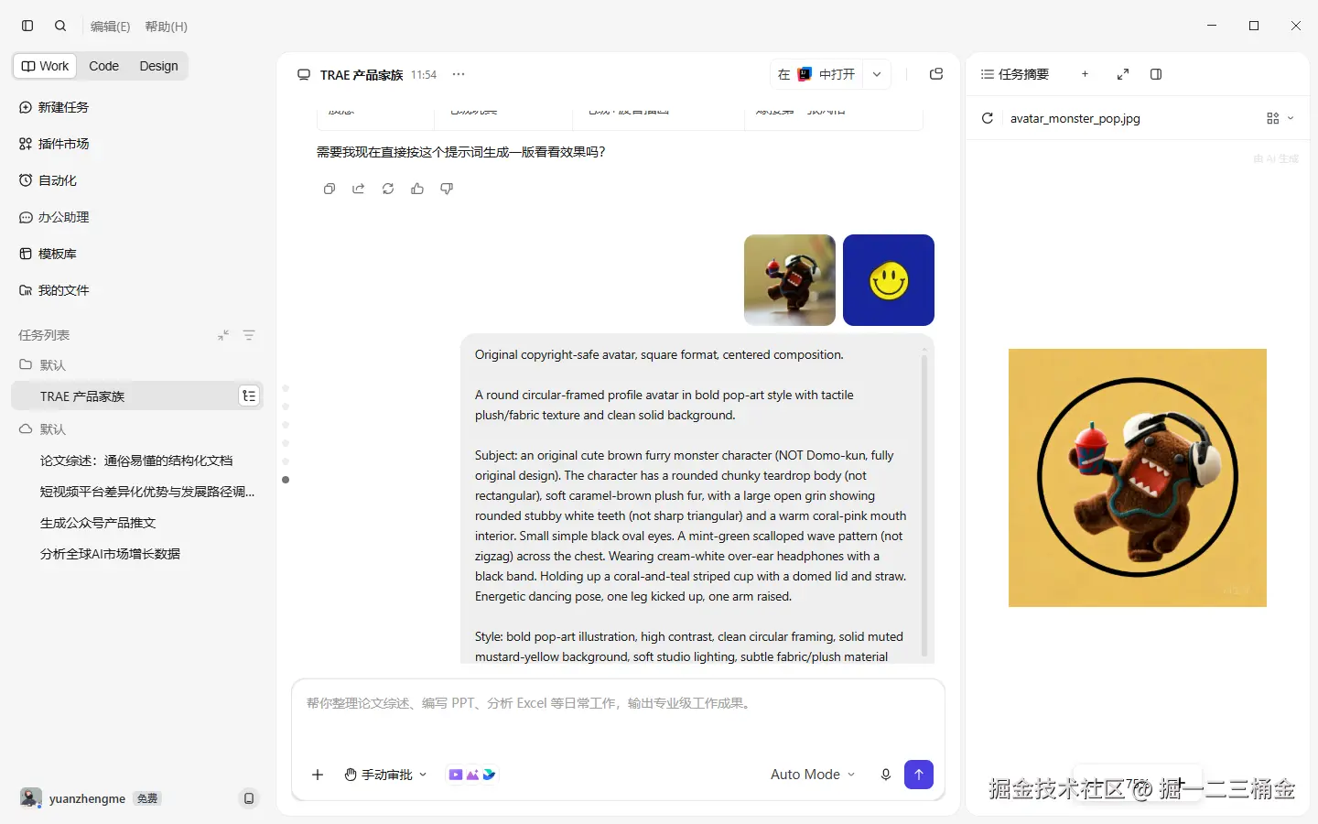The image size is (1318, 824).
Task: Click the checklist icon on TRAE 产品家族 row
Action: (249, 396)
